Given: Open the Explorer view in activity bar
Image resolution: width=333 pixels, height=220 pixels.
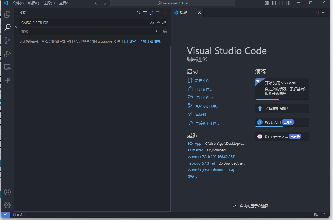Looking at the screenshot, I should coord(7,14).
